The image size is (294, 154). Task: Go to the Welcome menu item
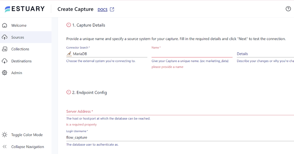click(19, 25)
